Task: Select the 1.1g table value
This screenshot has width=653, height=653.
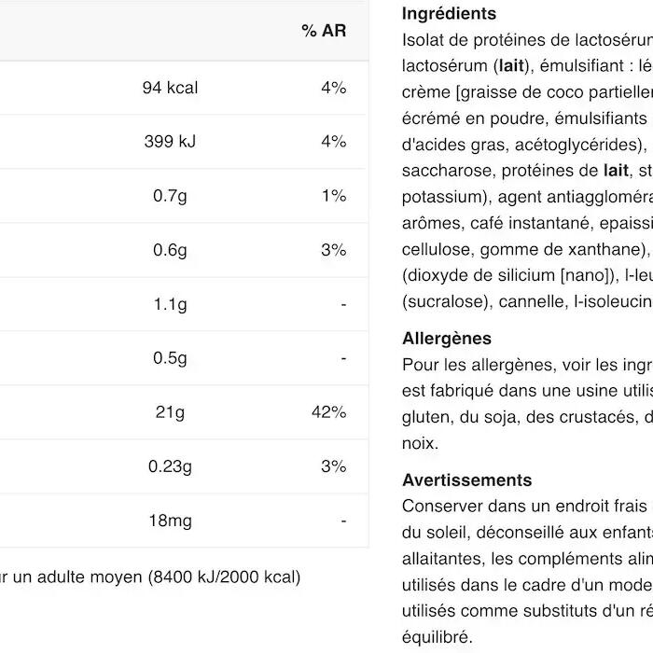Action: (x=170, y=304)
